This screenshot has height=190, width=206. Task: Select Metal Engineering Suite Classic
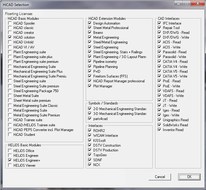click(x=10, y=105)
